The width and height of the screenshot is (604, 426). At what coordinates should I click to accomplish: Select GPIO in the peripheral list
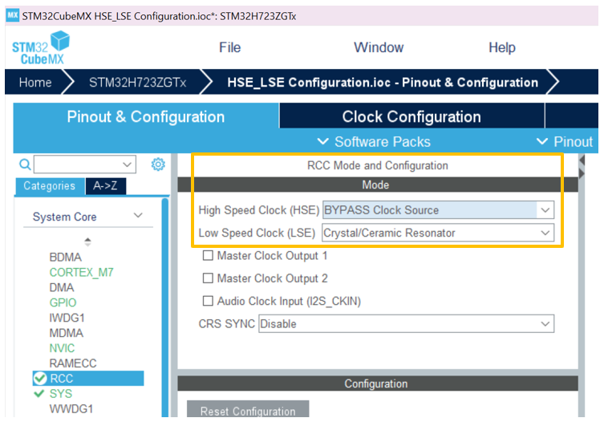point(63,302)
